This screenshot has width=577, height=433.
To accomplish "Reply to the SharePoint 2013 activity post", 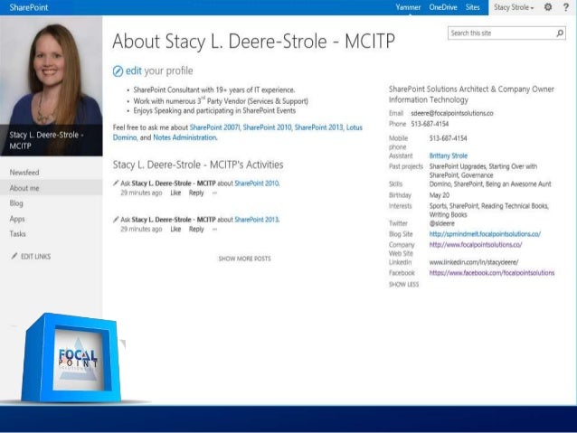I will pyautogui.click(x=196, y=230).
